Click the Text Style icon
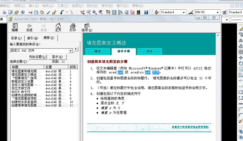 [x=157, y=12]
